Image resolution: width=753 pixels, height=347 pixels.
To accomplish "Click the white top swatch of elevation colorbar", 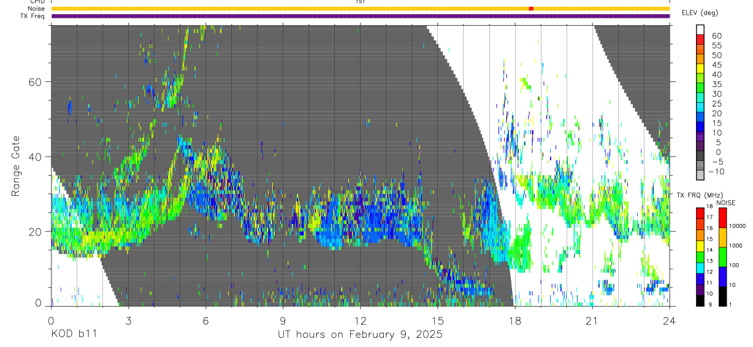I will click(700, 29).
